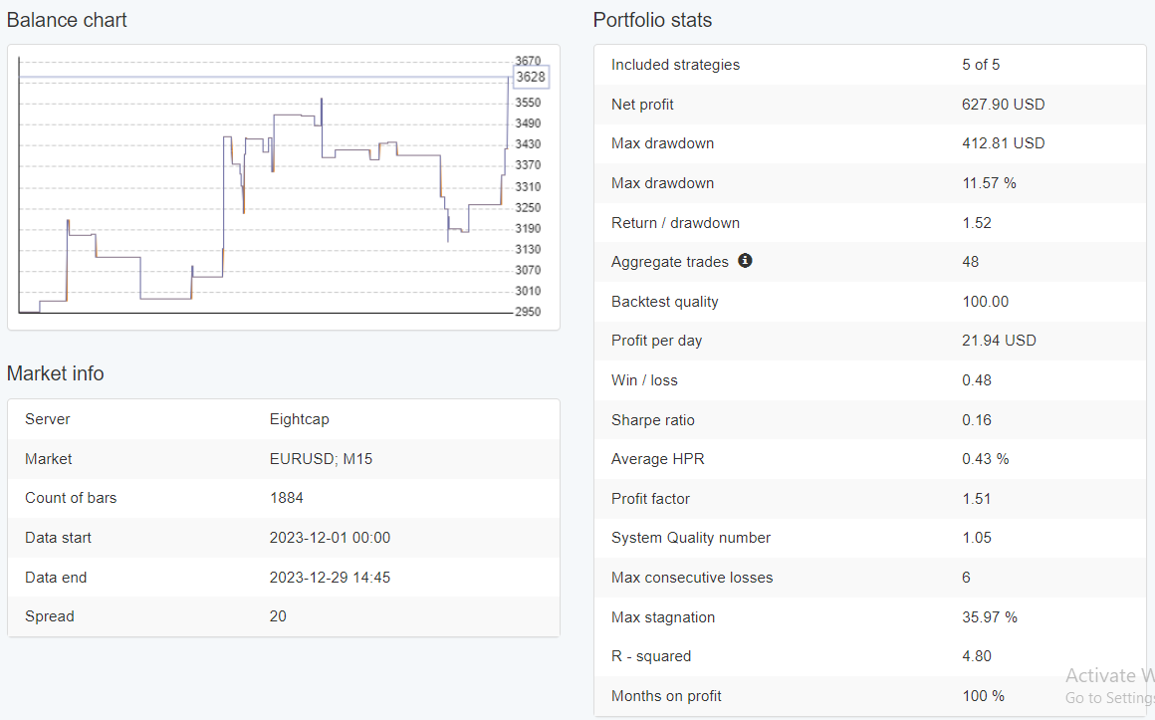Click the EURUSD; M15 market value
This screenshot has height=720, width=1155.
(322, 459)
